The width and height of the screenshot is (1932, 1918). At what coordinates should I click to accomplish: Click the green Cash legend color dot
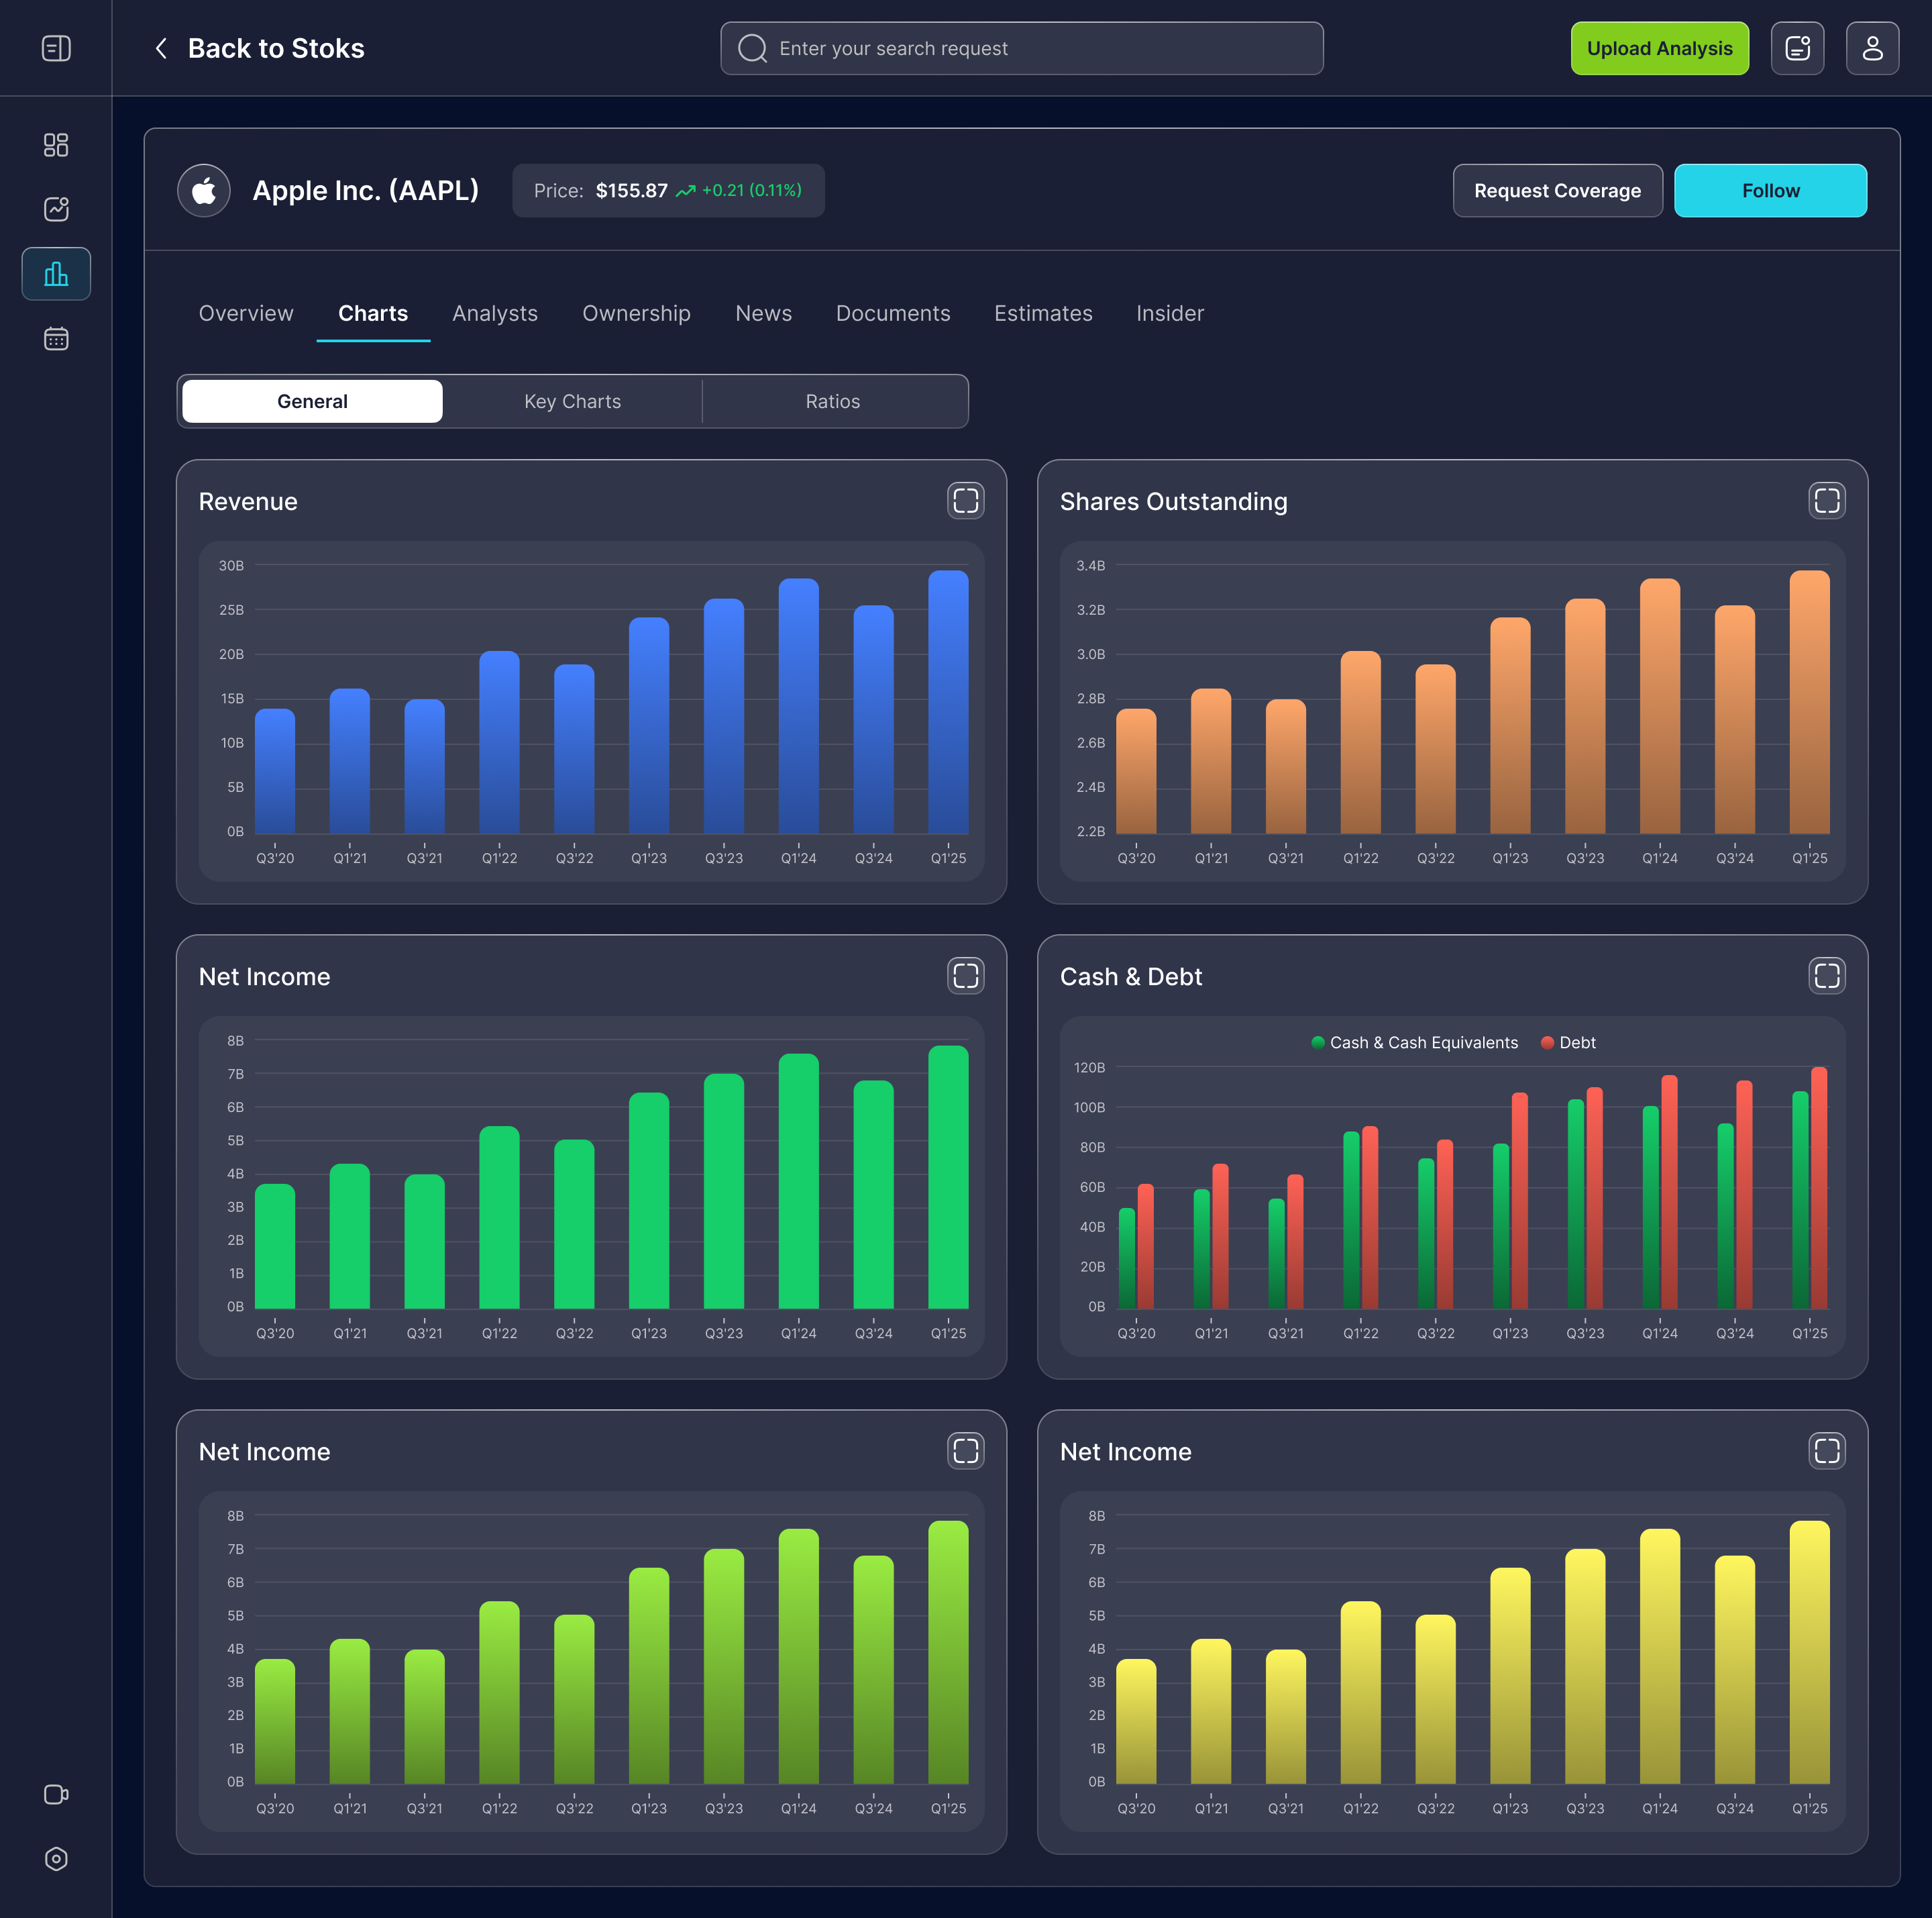[1317, 1042]
